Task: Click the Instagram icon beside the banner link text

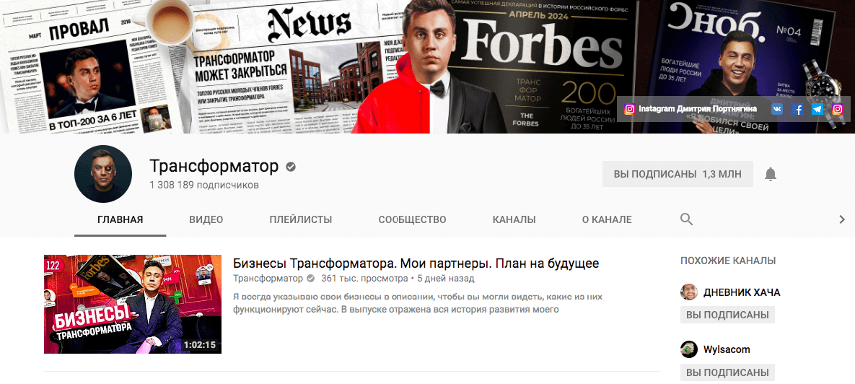Action: (x=630, y=109)
